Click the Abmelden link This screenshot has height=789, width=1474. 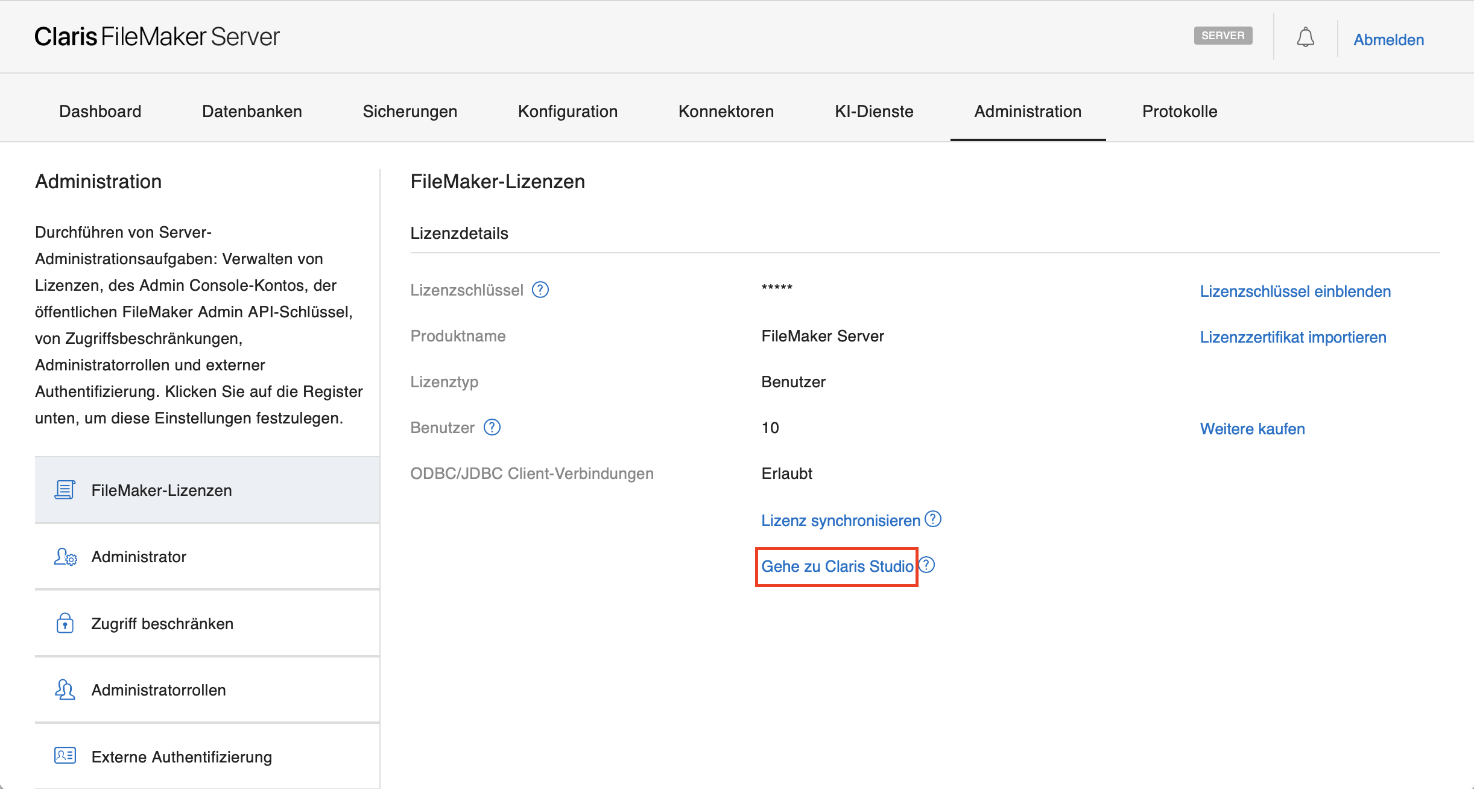pos(1388,40)
